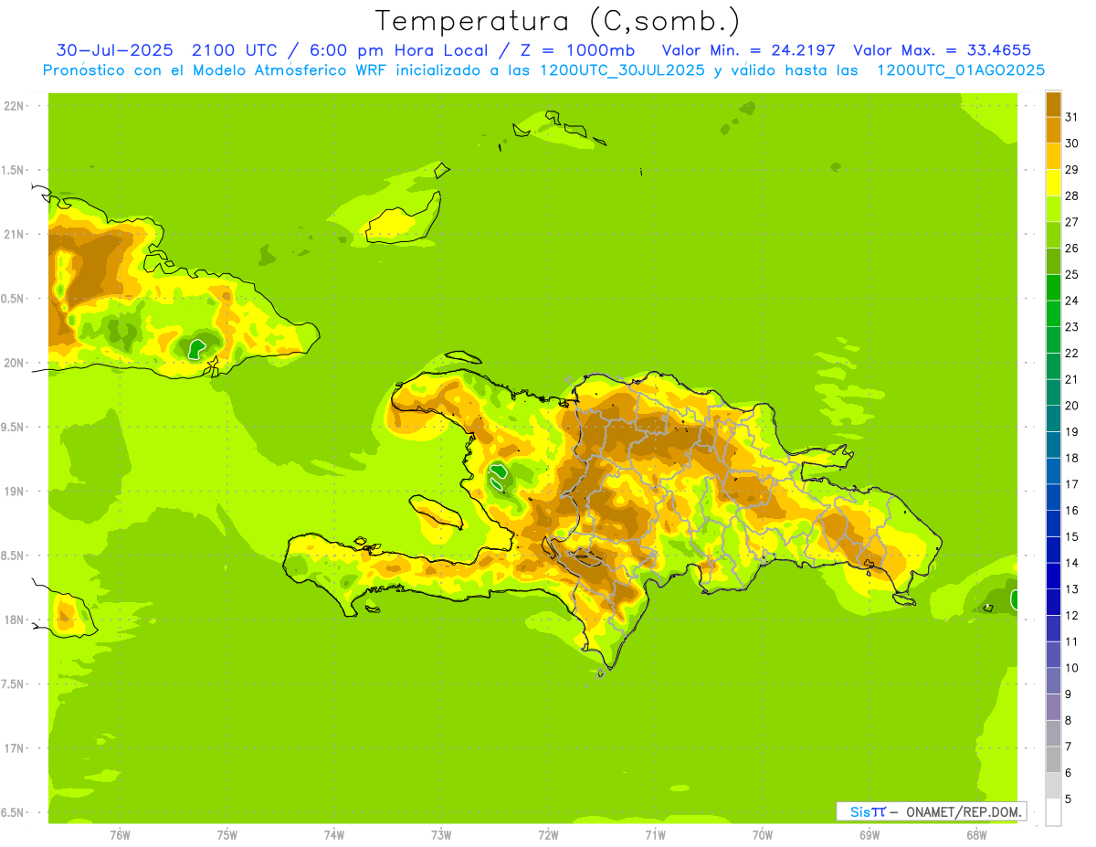This screenshot has width=1096, height=847.
Task: Click the '1200UTC_01AGO2025' valid-until timestamp
Action: coord(961,70)
